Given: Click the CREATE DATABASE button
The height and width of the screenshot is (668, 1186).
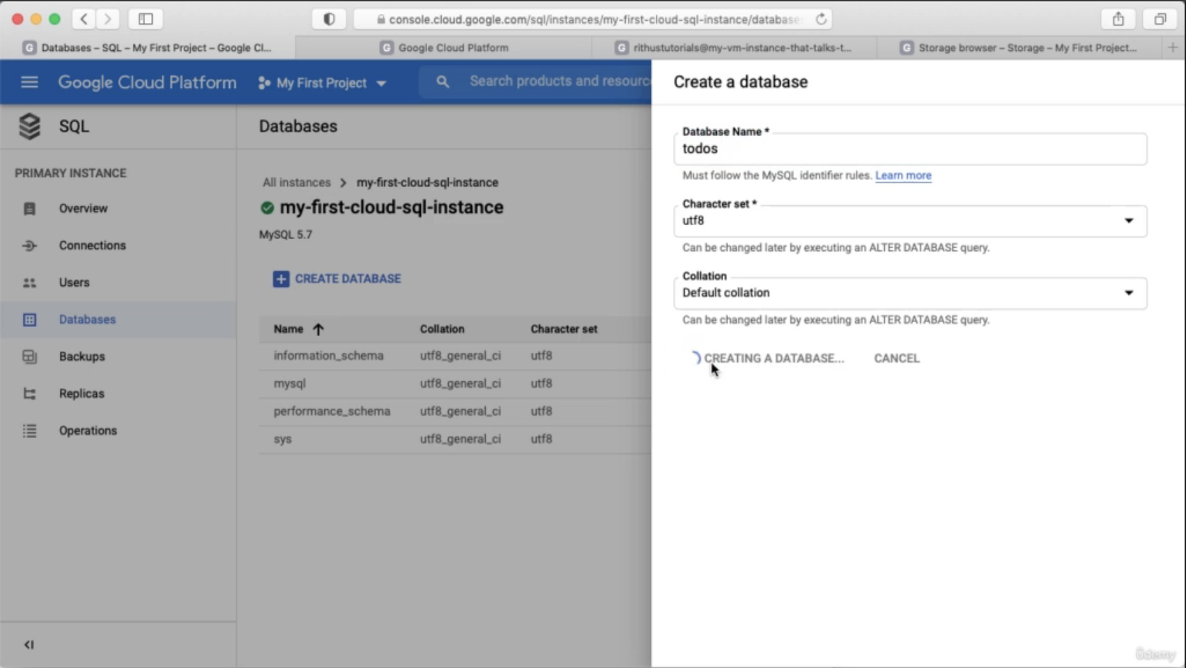Looking at the screenshot, I should 337,279.
